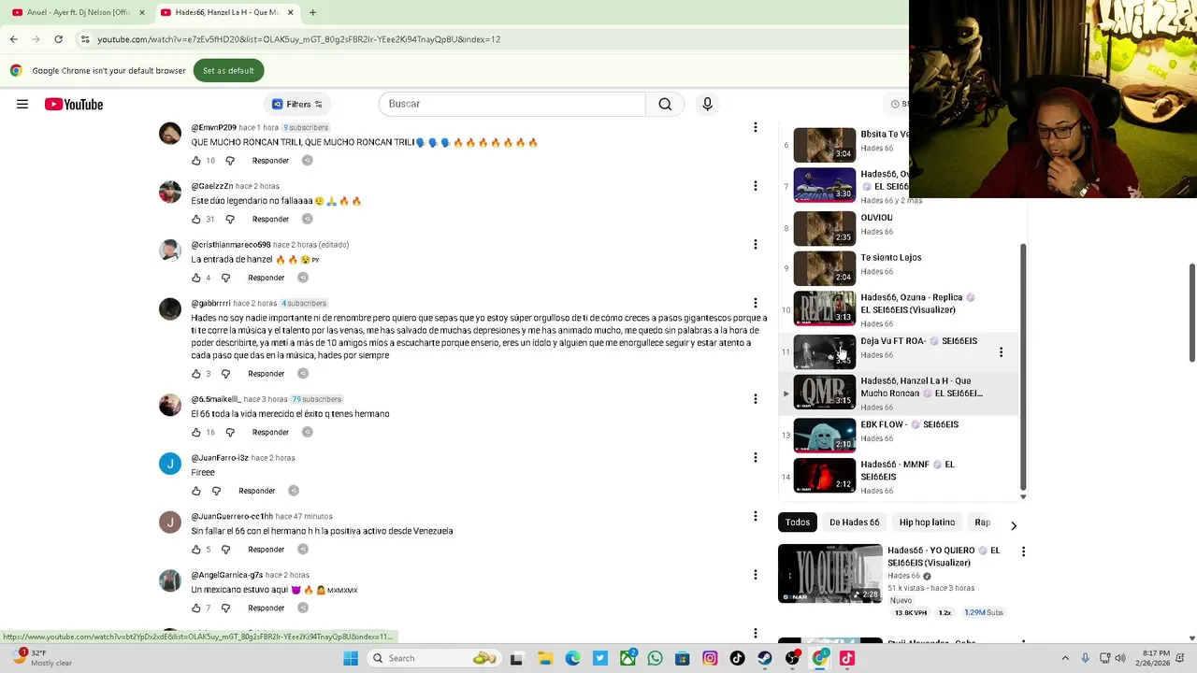The width and height of the screenshot is (1197, 673).
Task: Click the Filters button in the header
Action: pos(297,104)
